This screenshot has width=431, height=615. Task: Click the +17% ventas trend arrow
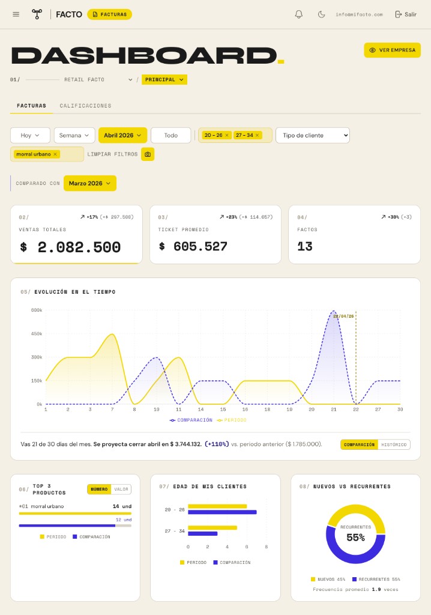82,217
